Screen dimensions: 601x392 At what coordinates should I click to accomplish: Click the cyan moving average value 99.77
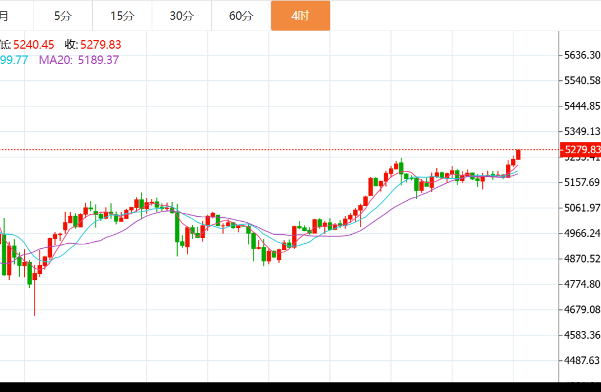coord(14,60)
